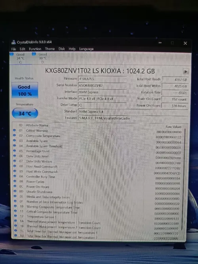Screen dimensions: 198x264
Task: Click the Power On Count value
Action: coord(175,99)
